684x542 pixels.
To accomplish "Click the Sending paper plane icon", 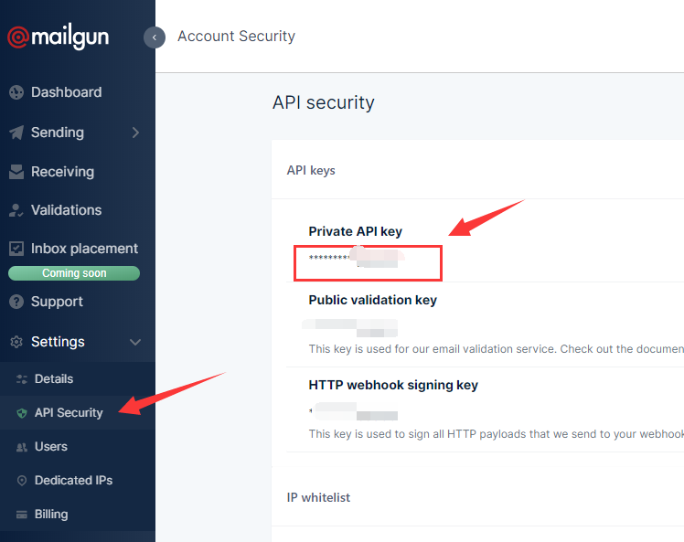I will (16, 133).
